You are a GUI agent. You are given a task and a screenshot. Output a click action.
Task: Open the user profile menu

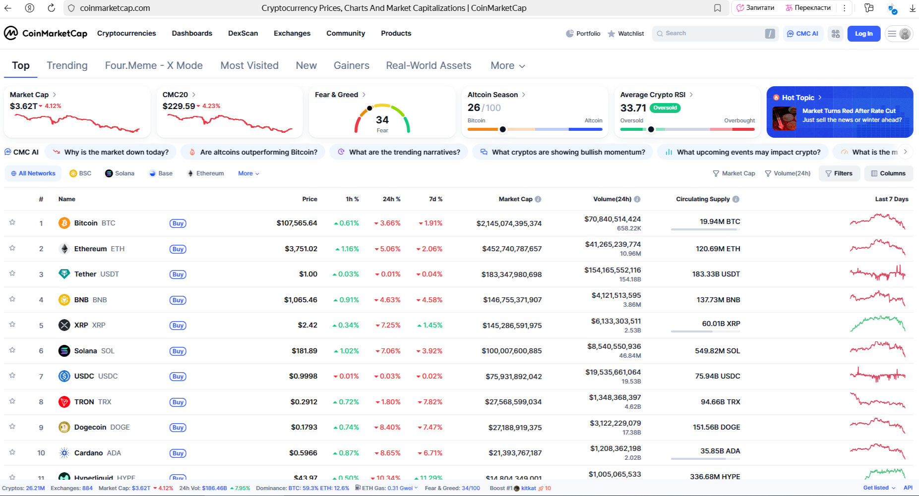(x=899, y=34)
